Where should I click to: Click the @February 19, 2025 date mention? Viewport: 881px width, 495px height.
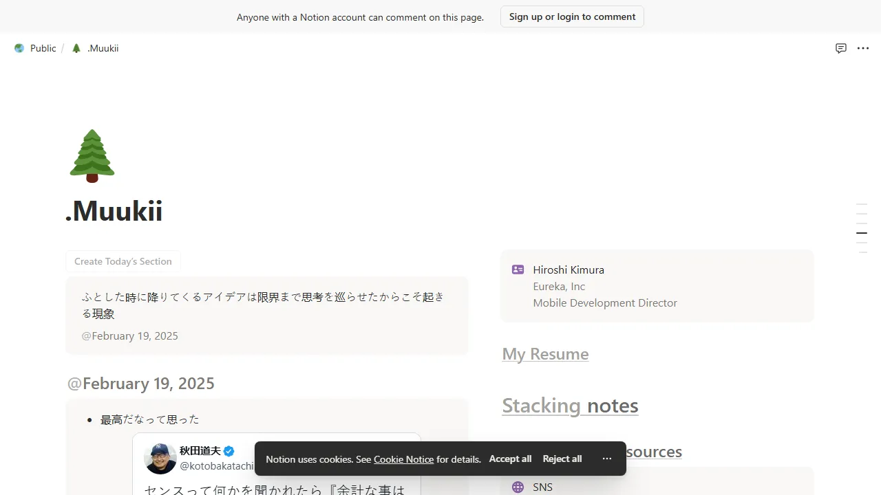(129, 335)
